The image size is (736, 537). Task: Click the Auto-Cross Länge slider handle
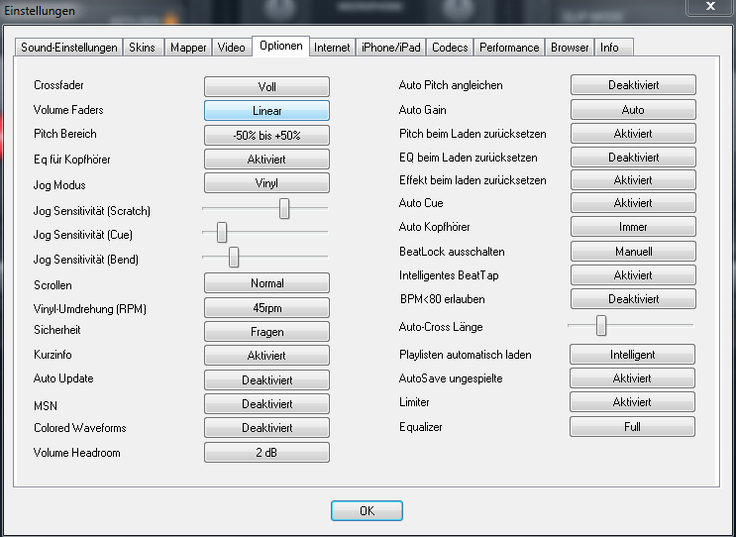click(x=600, y=325)
